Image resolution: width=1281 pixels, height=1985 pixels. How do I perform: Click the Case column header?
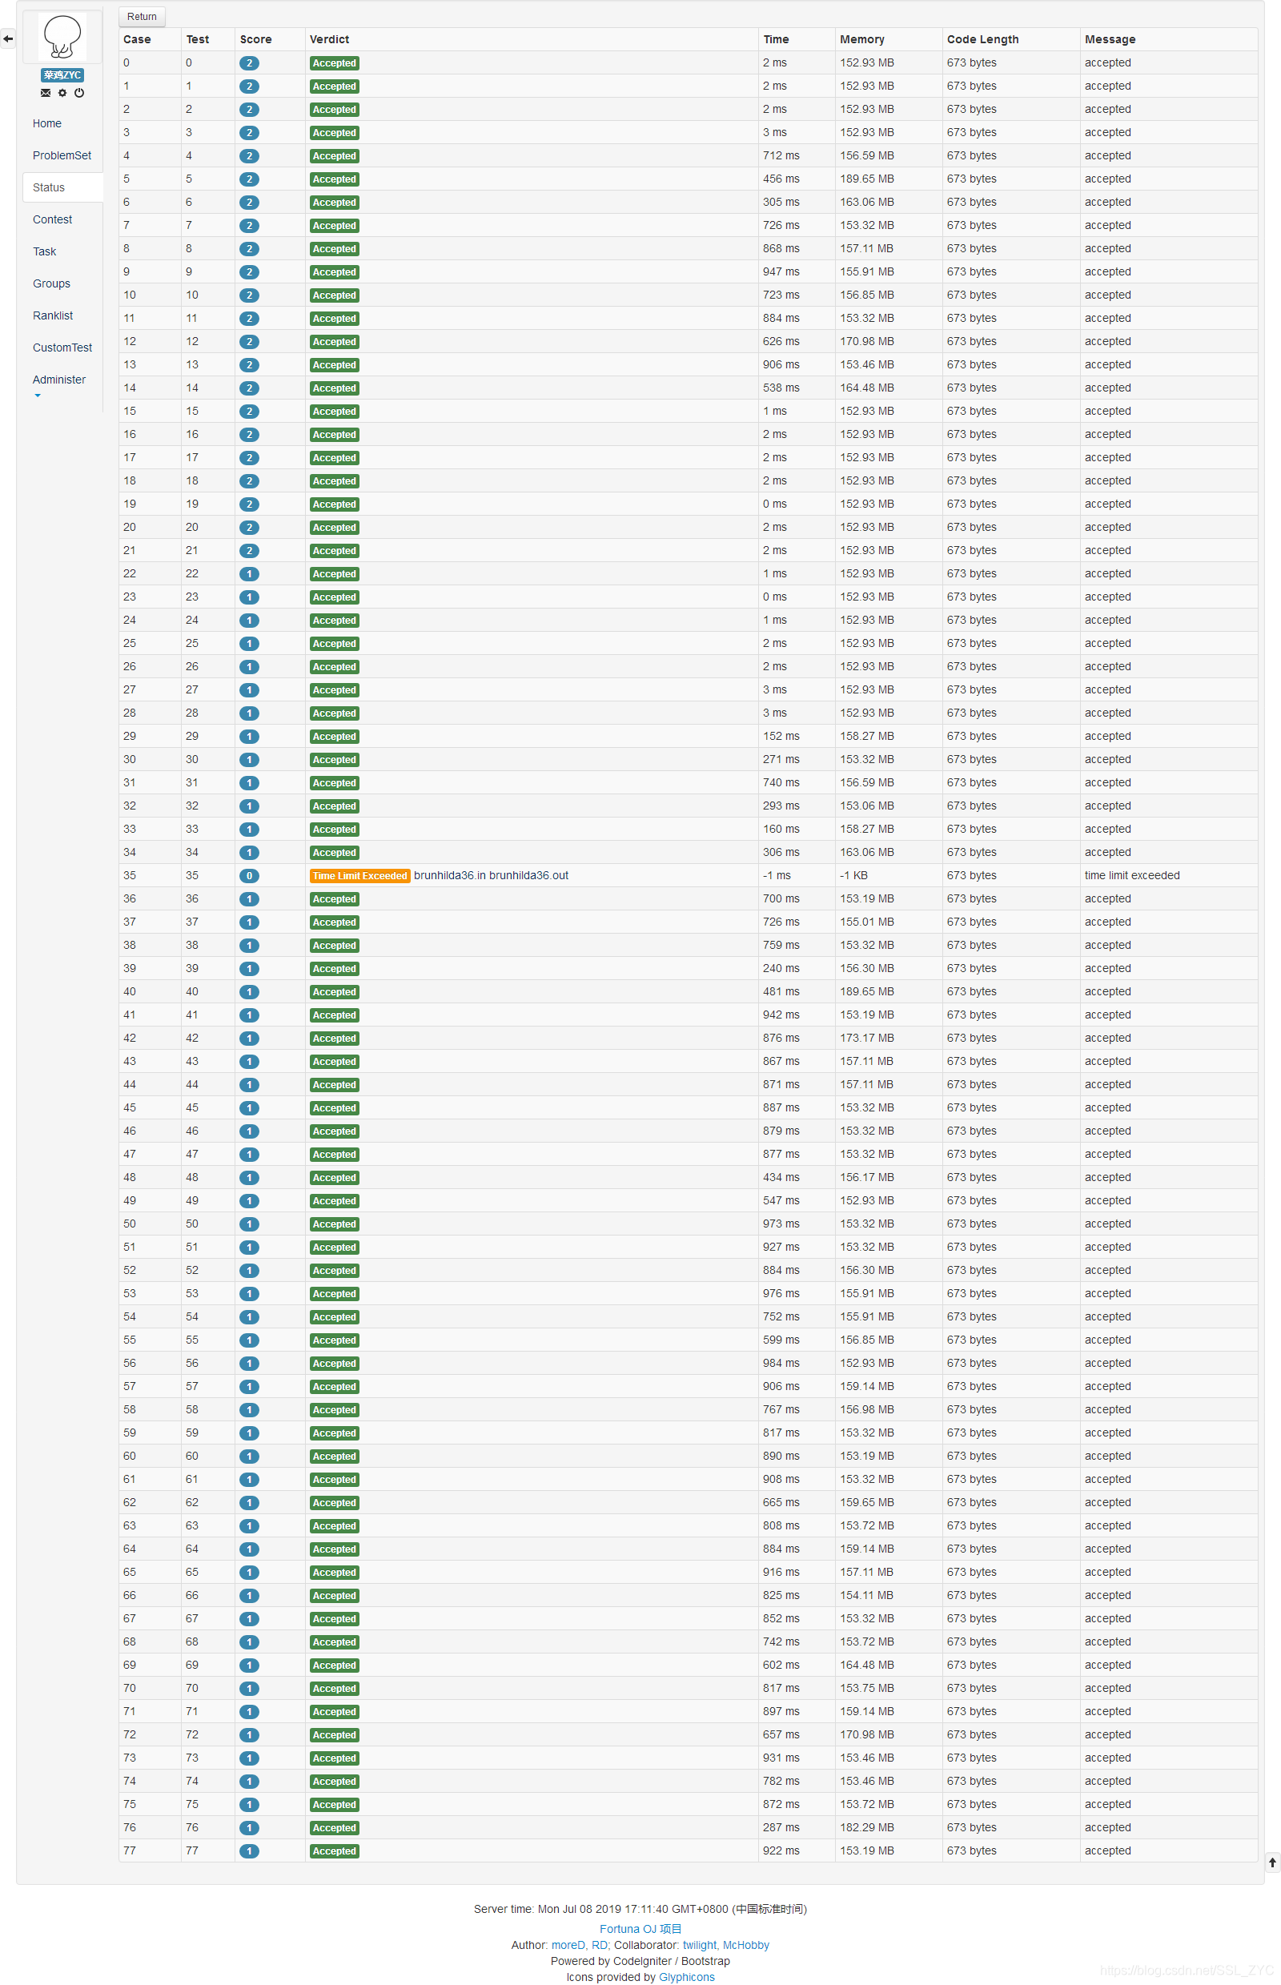[137, 39]
